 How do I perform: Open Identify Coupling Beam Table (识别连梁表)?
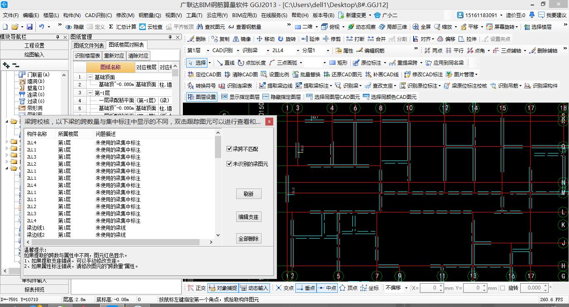coord(236,86)
